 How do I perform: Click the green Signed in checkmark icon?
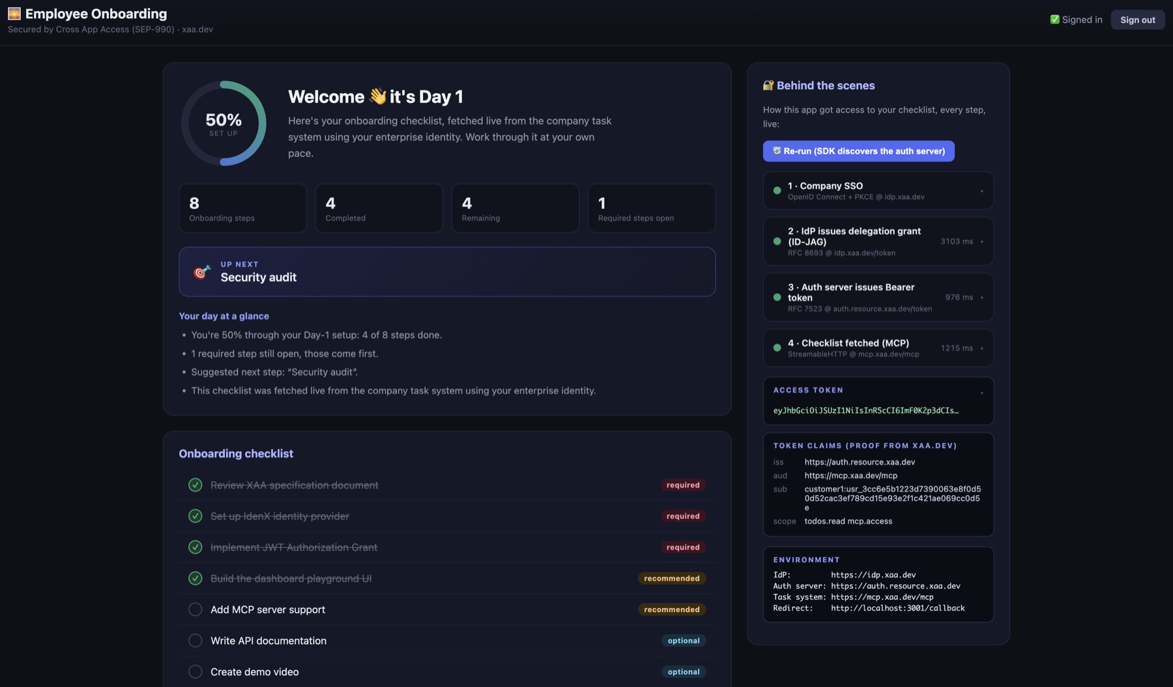(1054, 20)
